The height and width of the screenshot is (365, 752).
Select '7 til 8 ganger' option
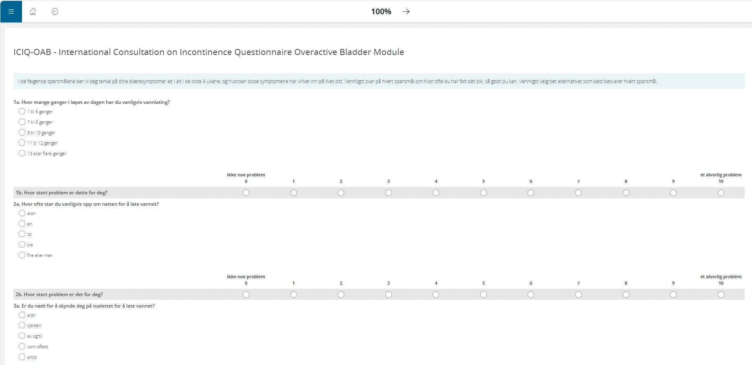[x=22, y=122]
